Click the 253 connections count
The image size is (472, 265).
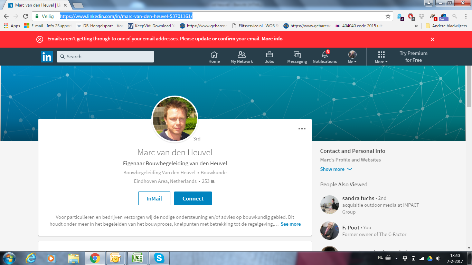click(x=208, y=181)
